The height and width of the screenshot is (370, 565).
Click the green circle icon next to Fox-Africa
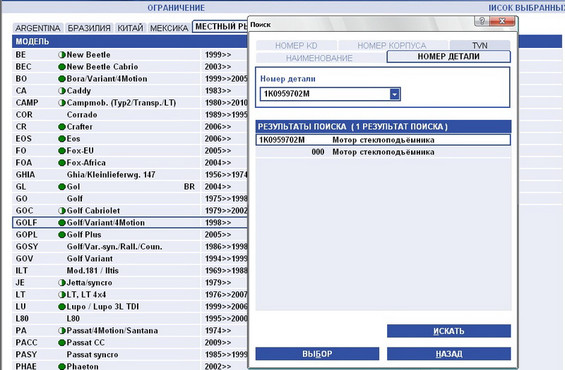61,163
